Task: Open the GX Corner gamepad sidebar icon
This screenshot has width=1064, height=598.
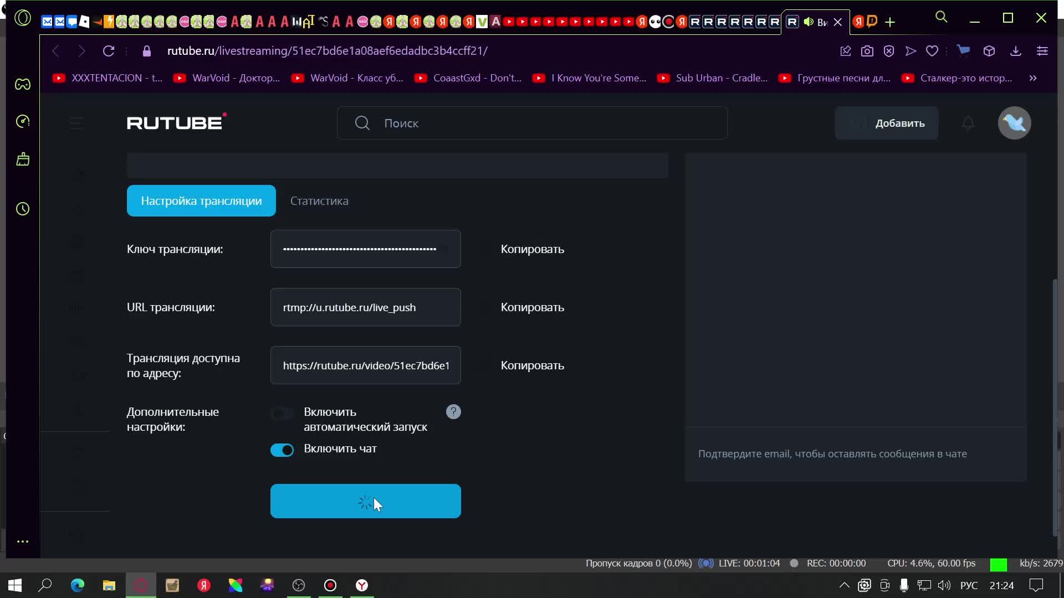Action: pyautogui.click(x=23, y=84)
